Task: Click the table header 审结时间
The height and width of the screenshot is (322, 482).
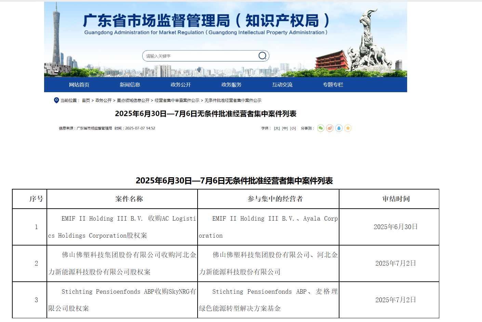Action: [396, 199]
